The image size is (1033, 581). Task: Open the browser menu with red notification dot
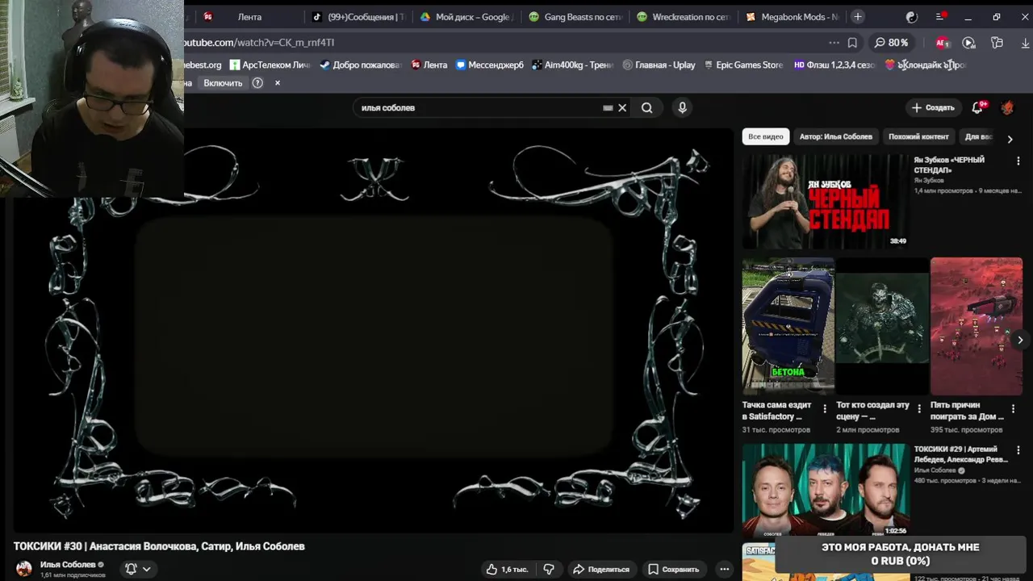coord(941,17)
